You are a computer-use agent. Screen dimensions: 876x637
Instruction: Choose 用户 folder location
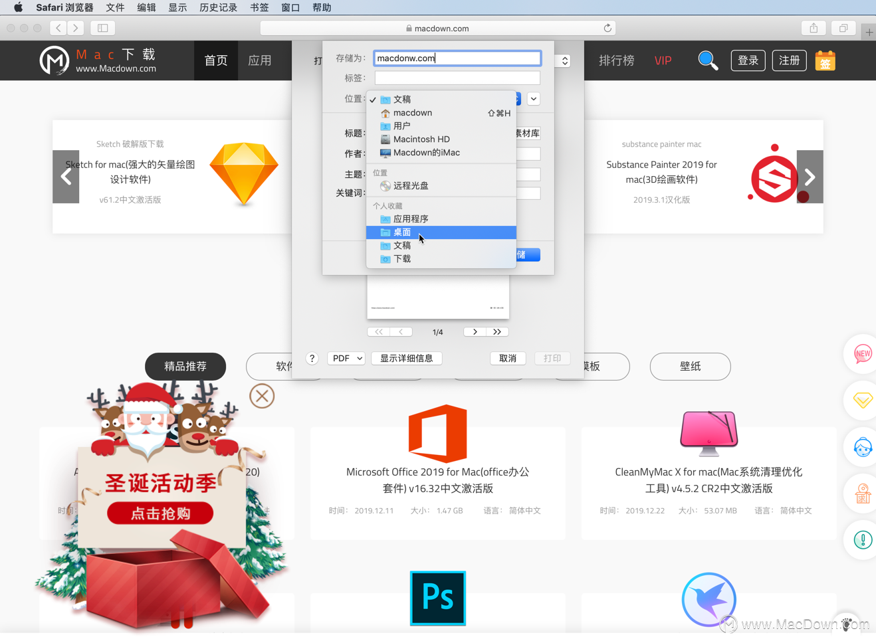[x=441, y=126]
